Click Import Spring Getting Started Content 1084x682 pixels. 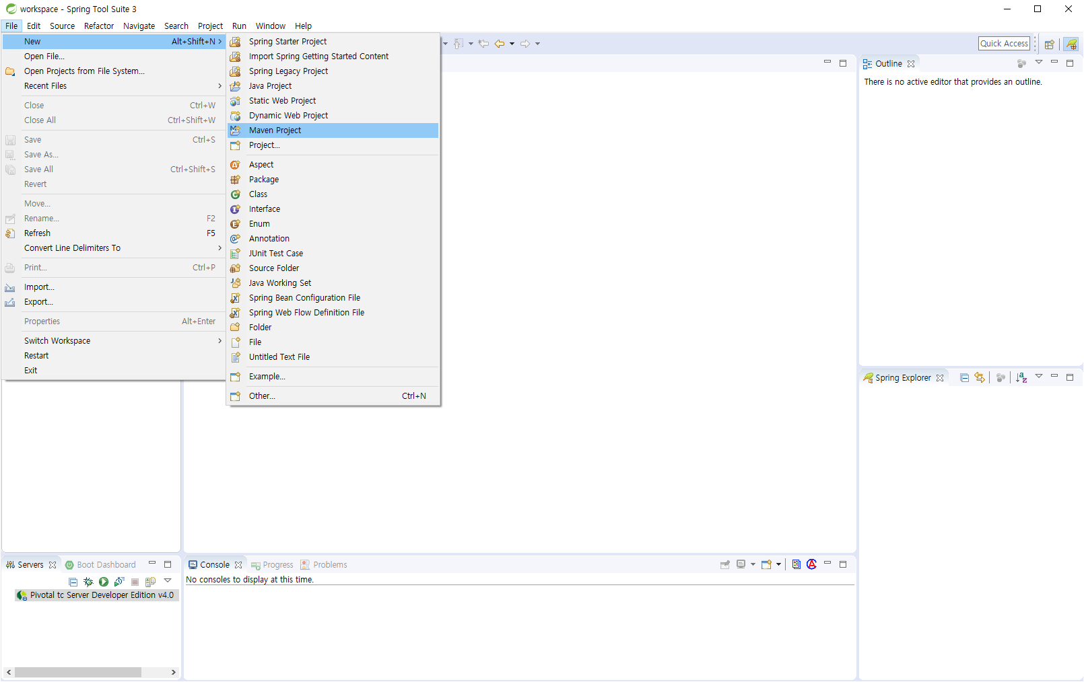[333, 56]
